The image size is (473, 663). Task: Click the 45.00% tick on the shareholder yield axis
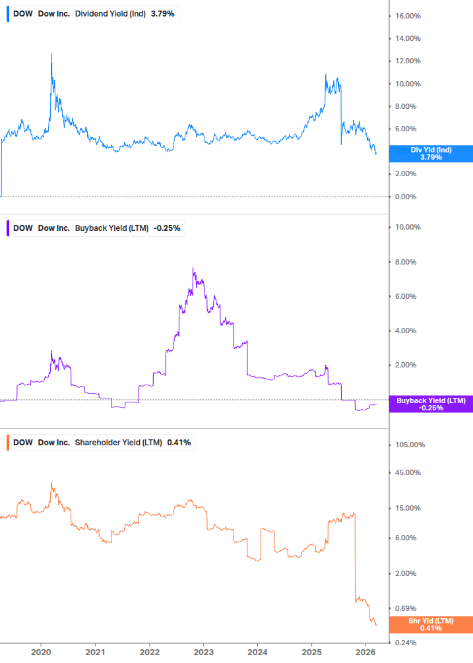pos(408,473)
